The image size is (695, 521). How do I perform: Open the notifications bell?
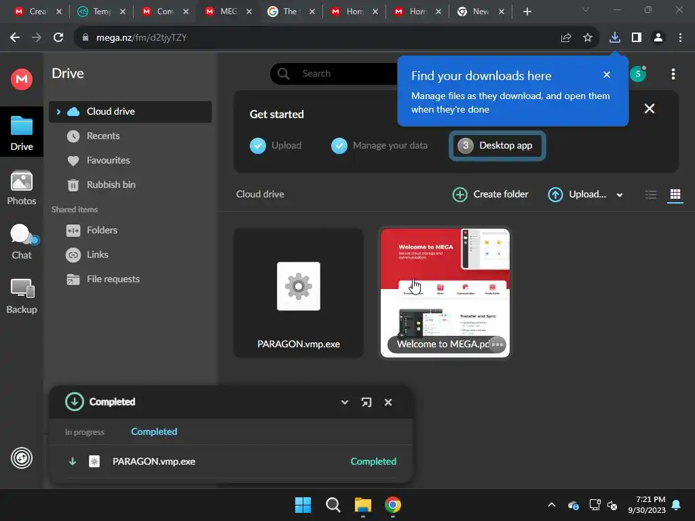tap(677, 505)
